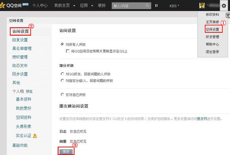Choose 空间设置 in the gear menu
230x155 pixels.
(212, 29)
